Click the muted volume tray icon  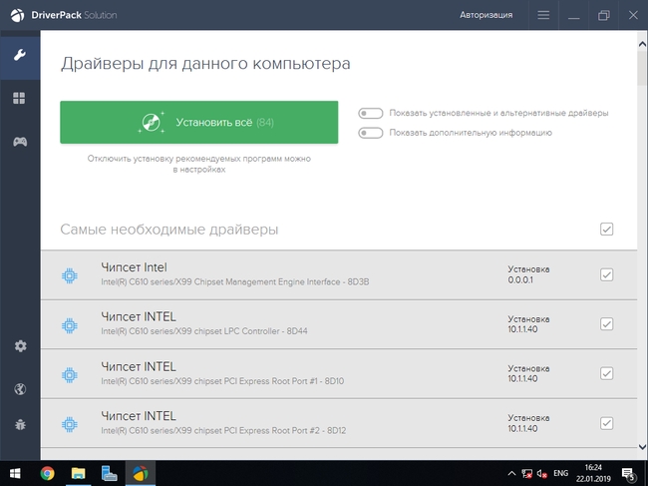click(541, 474)
